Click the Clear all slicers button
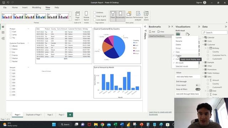228x128 pixels. coord(46,71)
